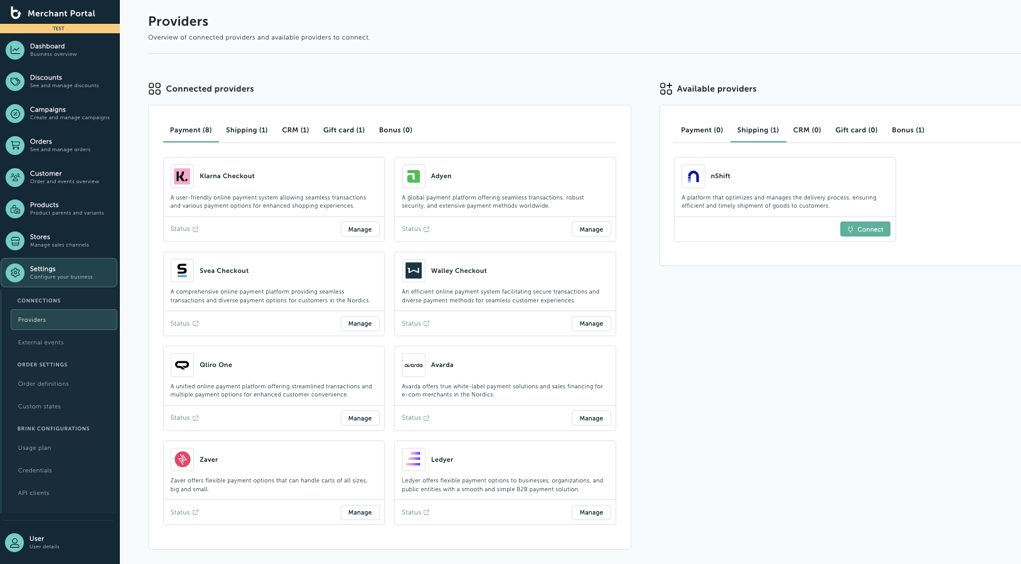This screenshot has height=564, width=1021.
Task: Click the Avarda logo icon
Action: point(414,365)
